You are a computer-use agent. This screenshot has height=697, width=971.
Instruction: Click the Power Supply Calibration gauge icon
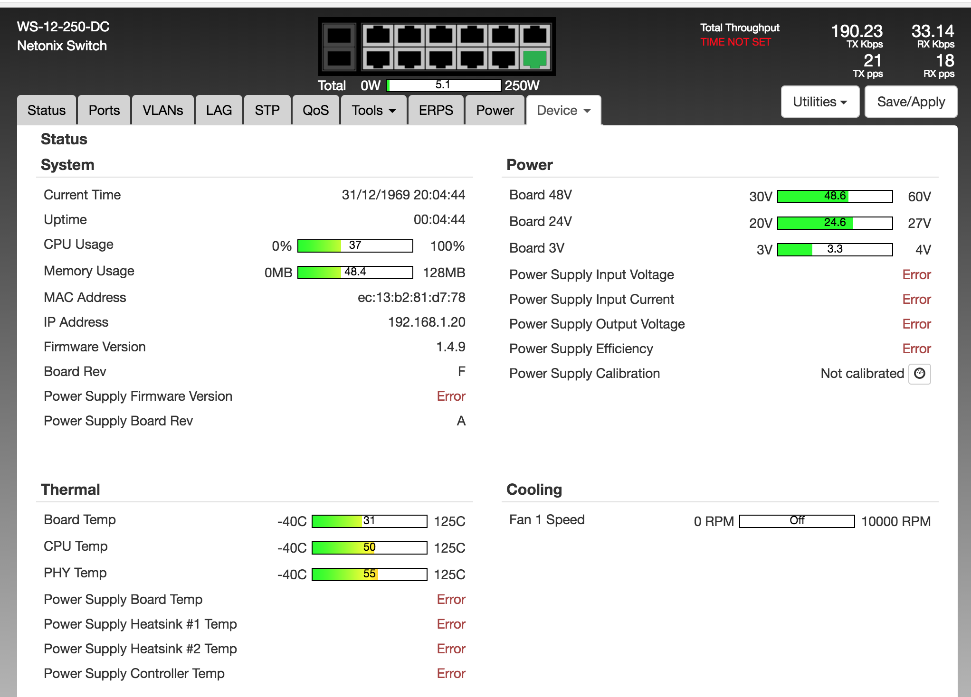coord(919,374)
